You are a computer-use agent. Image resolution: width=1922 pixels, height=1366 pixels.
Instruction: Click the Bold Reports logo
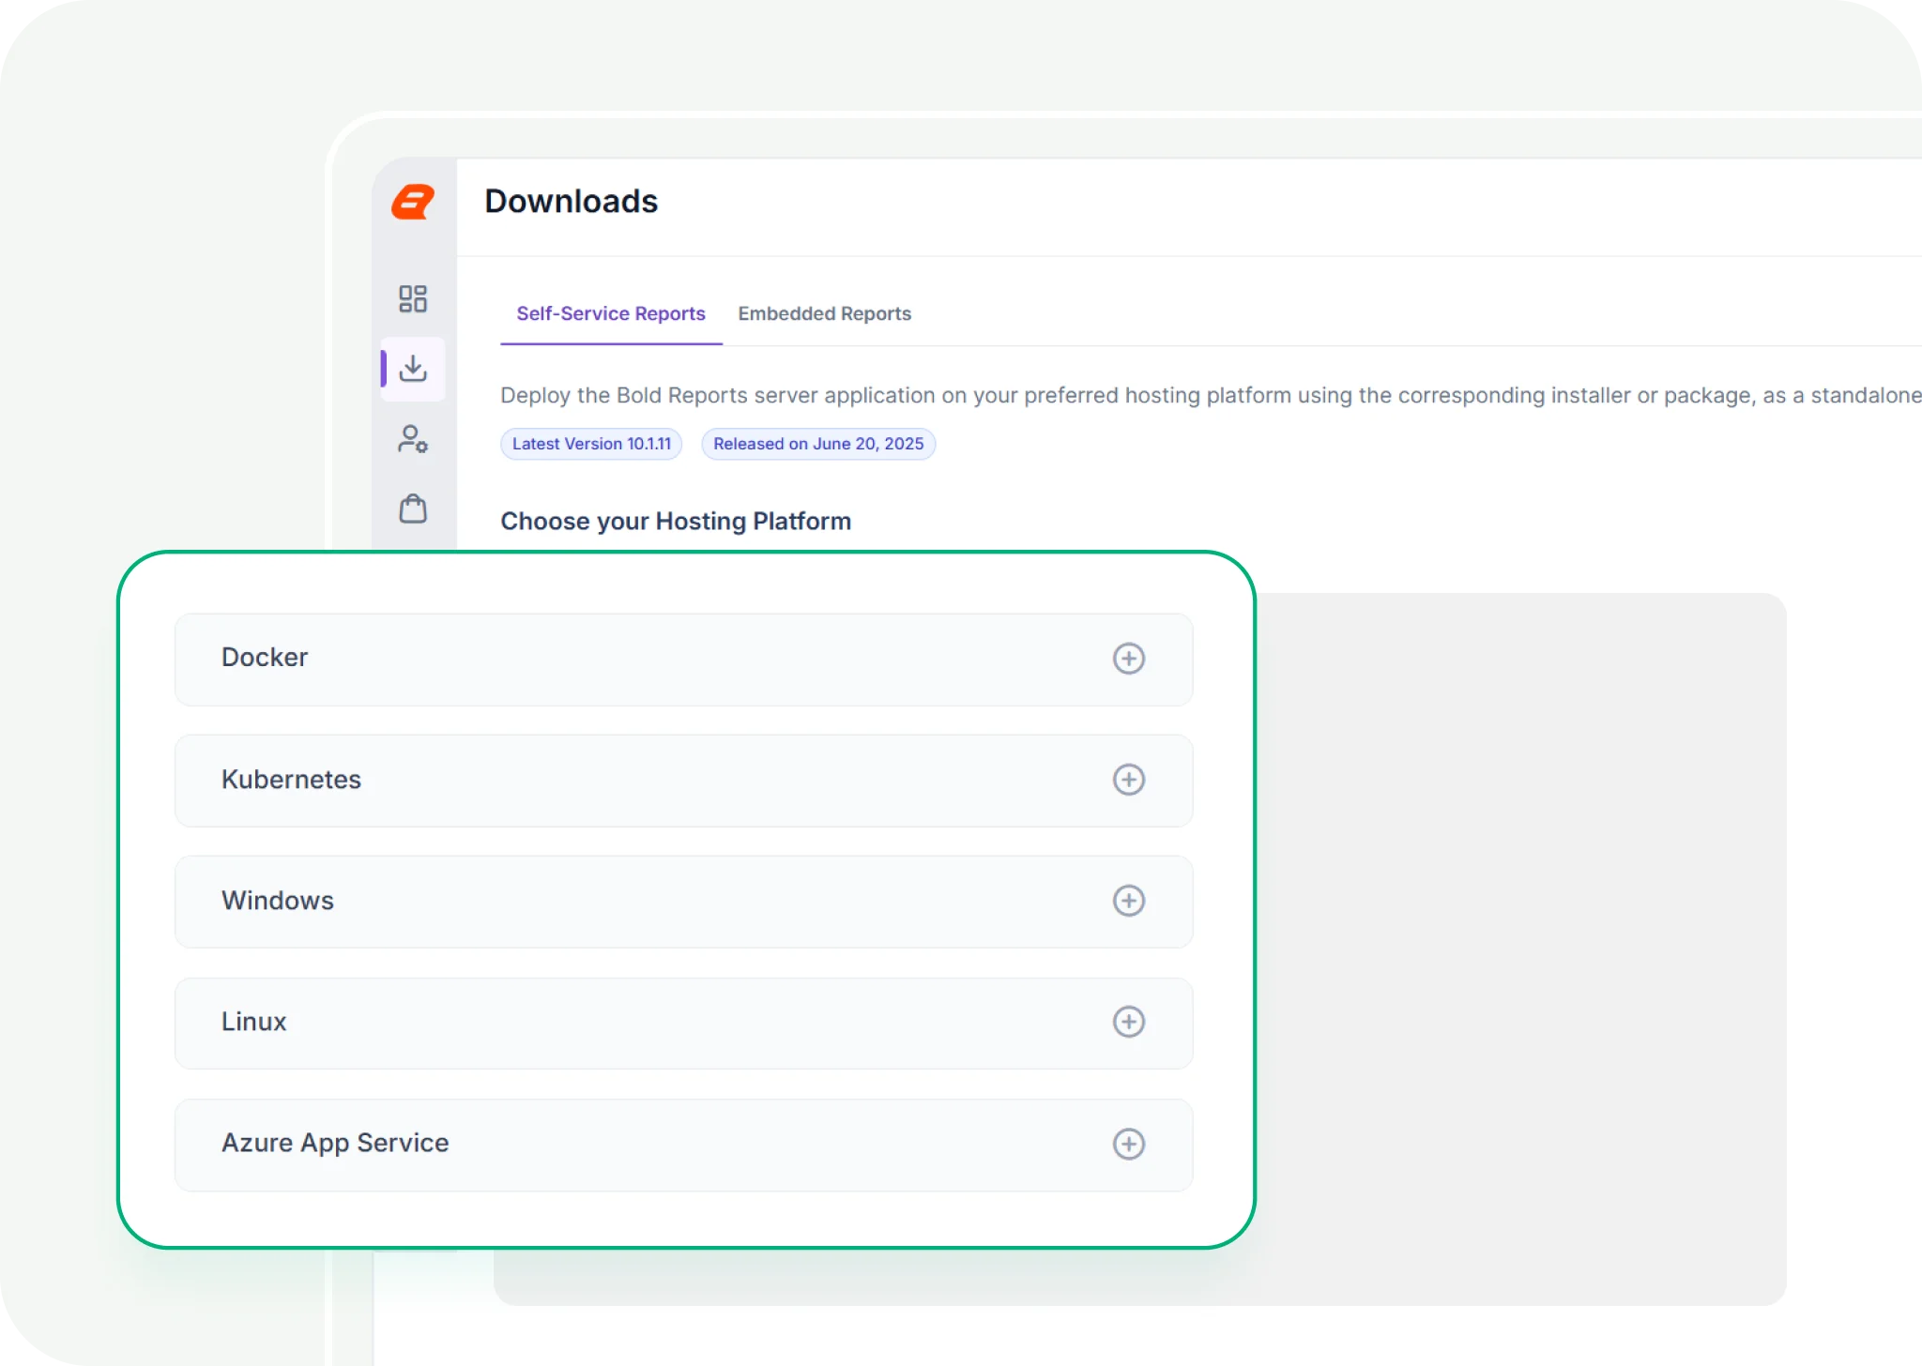413,202
